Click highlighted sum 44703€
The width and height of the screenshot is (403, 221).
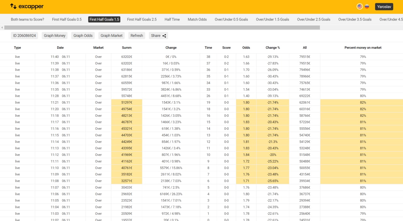click(127, 135)
